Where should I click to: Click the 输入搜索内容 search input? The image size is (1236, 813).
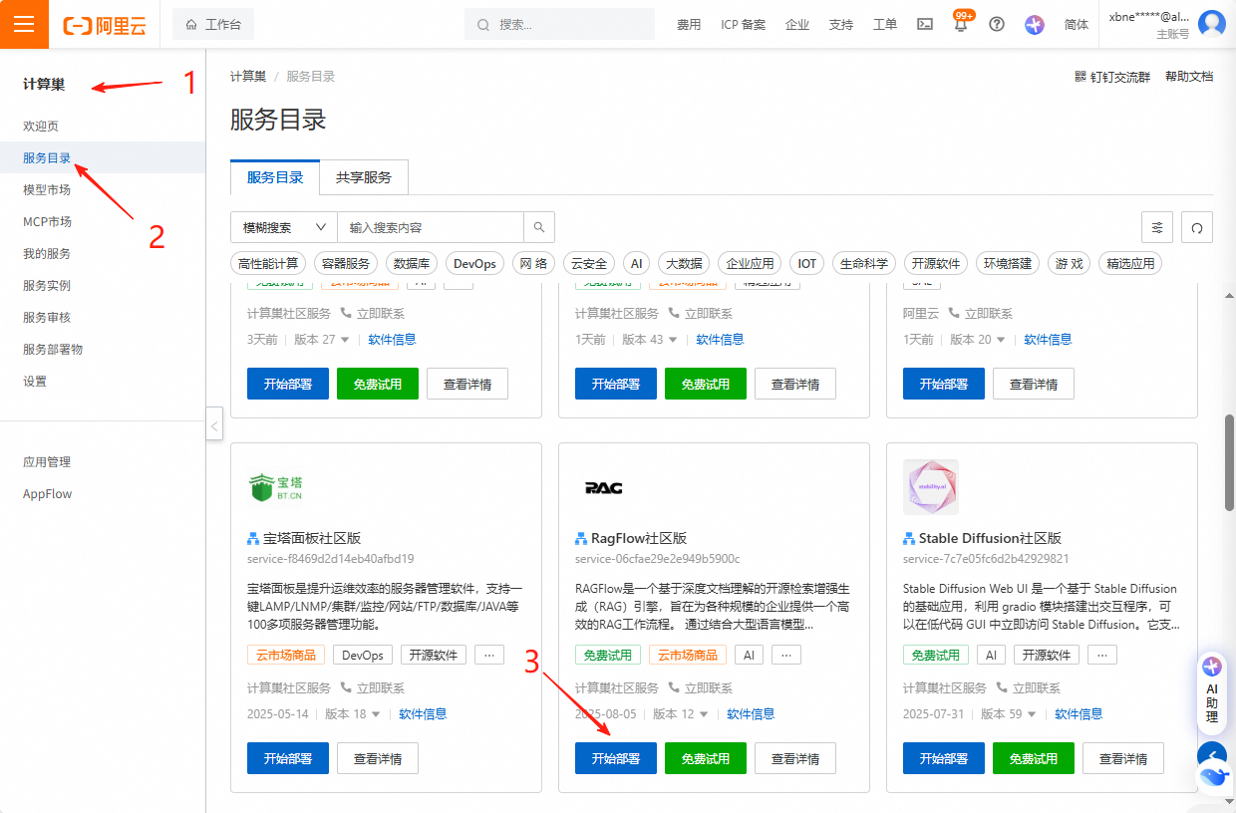click(431, 227)
